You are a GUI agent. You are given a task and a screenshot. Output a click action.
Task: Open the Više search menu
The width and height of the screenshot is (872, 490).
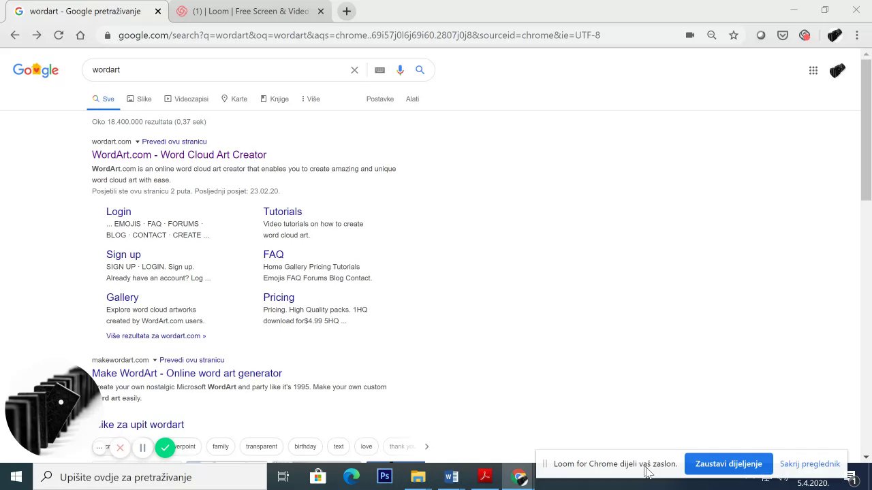311,99
